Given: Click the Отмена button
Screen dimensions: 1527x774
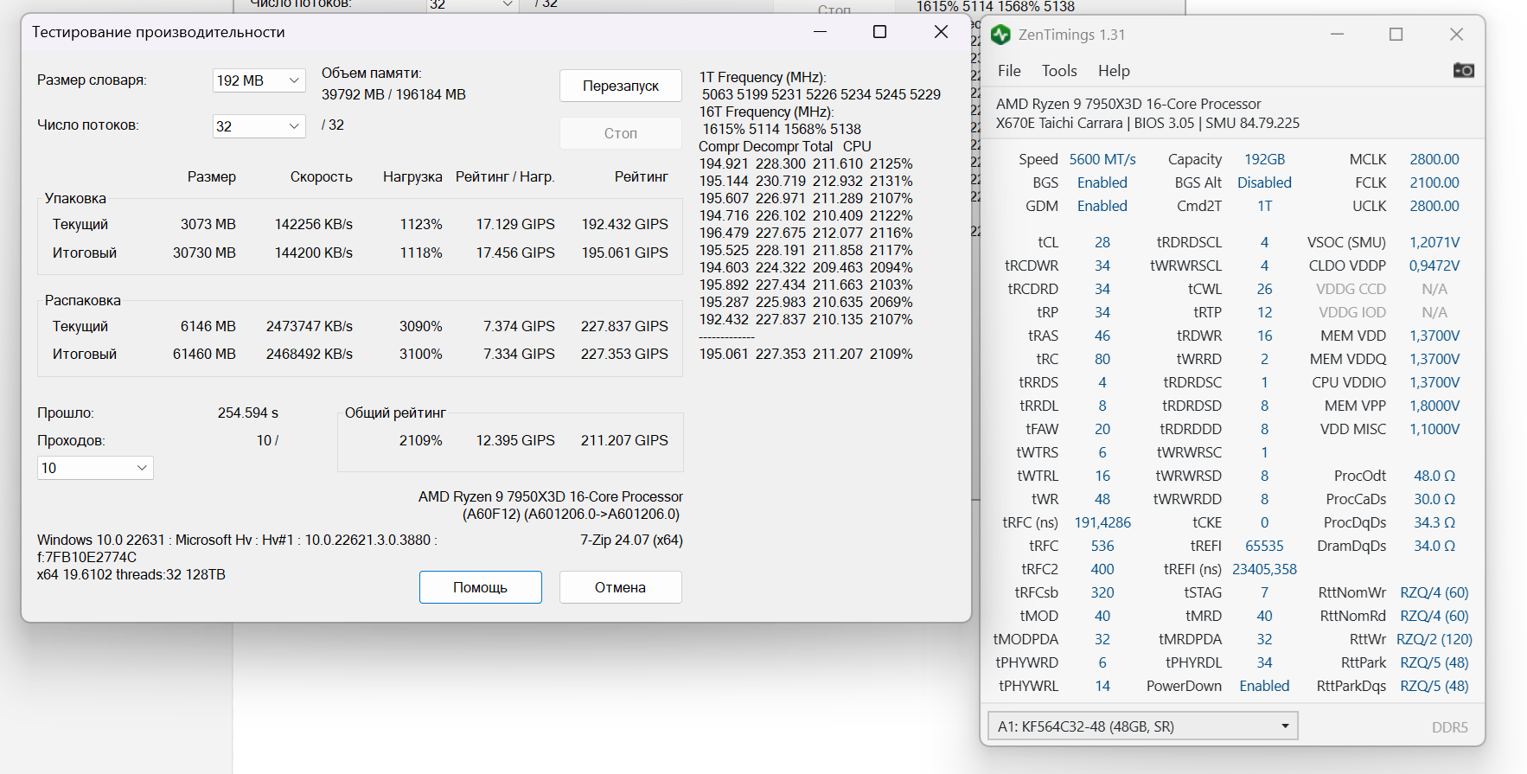Looking at the screenshot, I should click(x=620, y=587).
